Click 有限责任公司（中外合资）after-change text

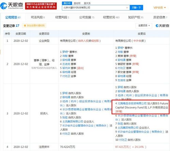click(x=130, y=41)
